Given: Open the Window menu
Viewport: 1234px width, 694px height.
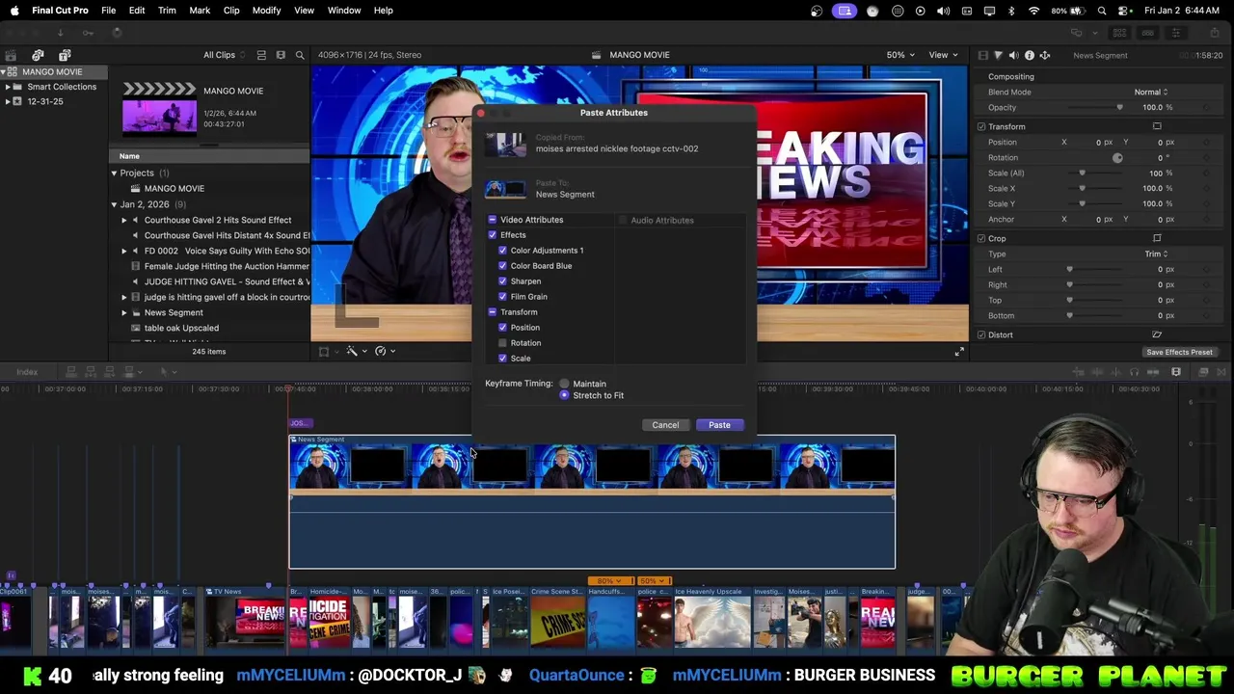Looking at the screenshot, I should click(x=344, y=11).
